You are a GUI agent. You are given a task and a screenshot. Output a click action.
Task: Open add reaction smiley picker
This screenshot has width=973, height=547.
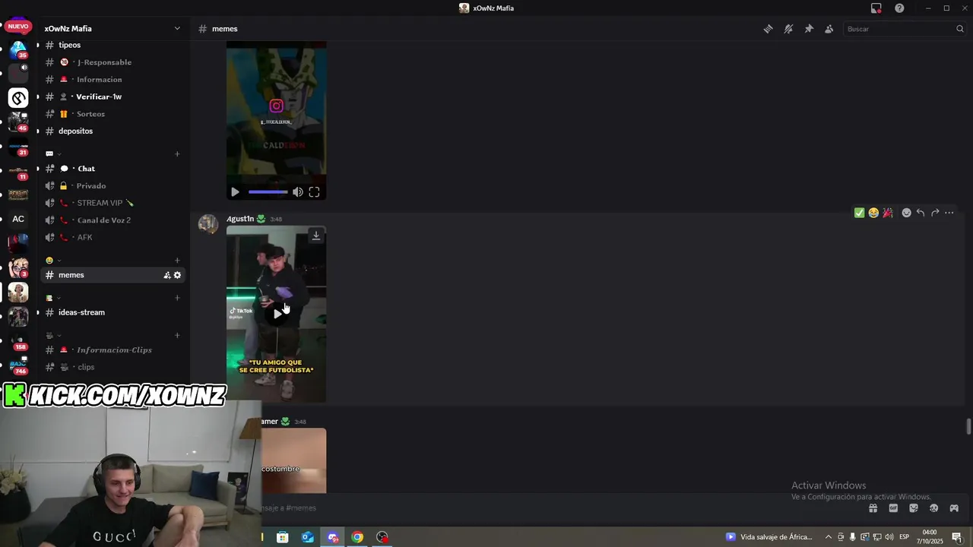[x=906, y=213]
